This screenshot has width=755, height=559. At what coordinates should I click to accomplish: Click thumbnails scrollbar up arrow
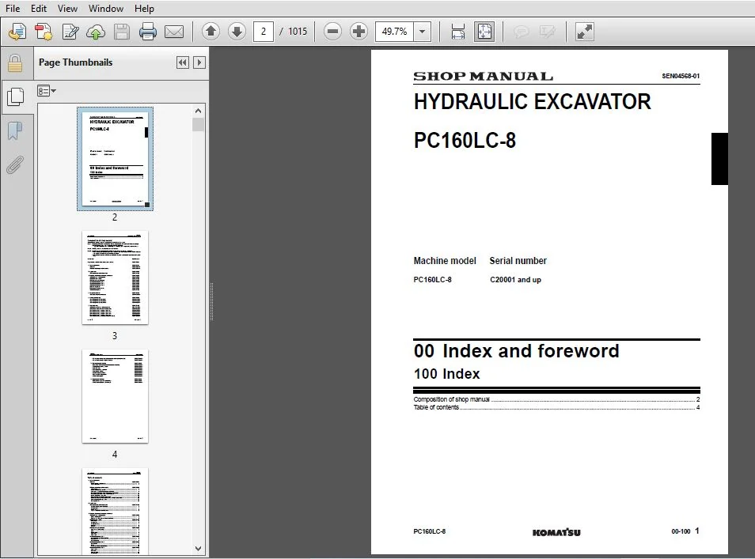pyautogui.click(x=198, y=111)
